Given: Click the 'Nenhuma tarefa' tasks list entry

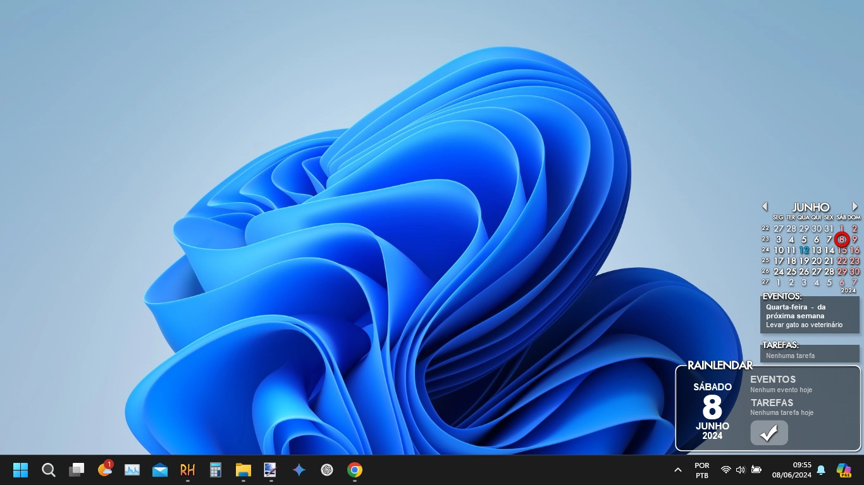Looking at the screenshot, I should [790, 356].
